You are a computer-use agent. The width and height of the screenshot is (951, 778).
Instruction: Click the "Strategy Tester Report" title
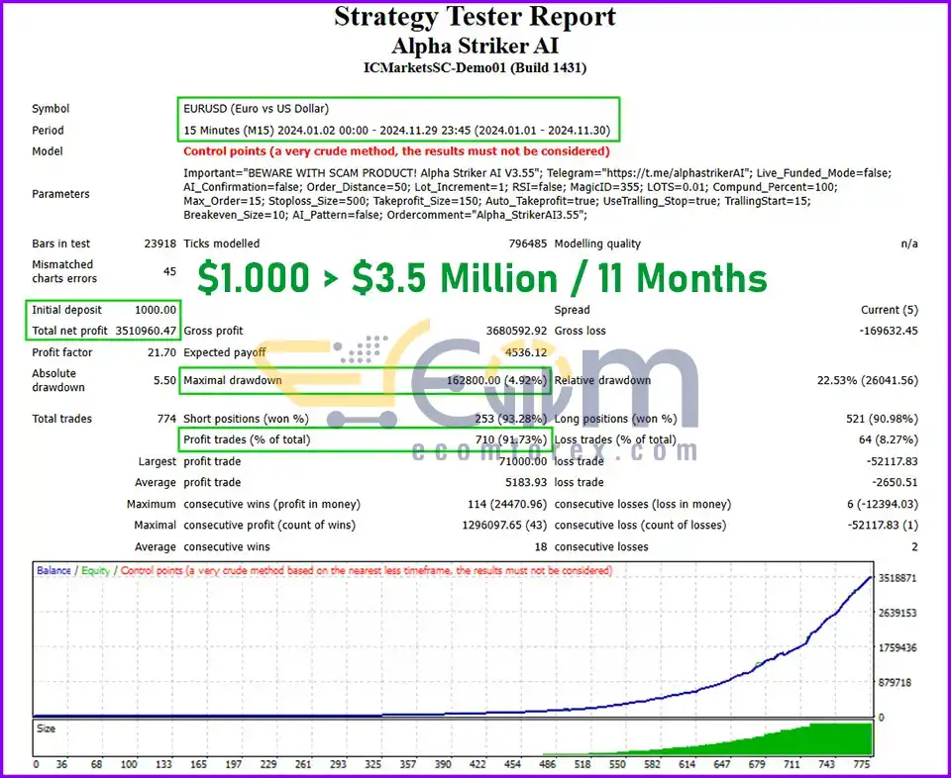[475, 17]
